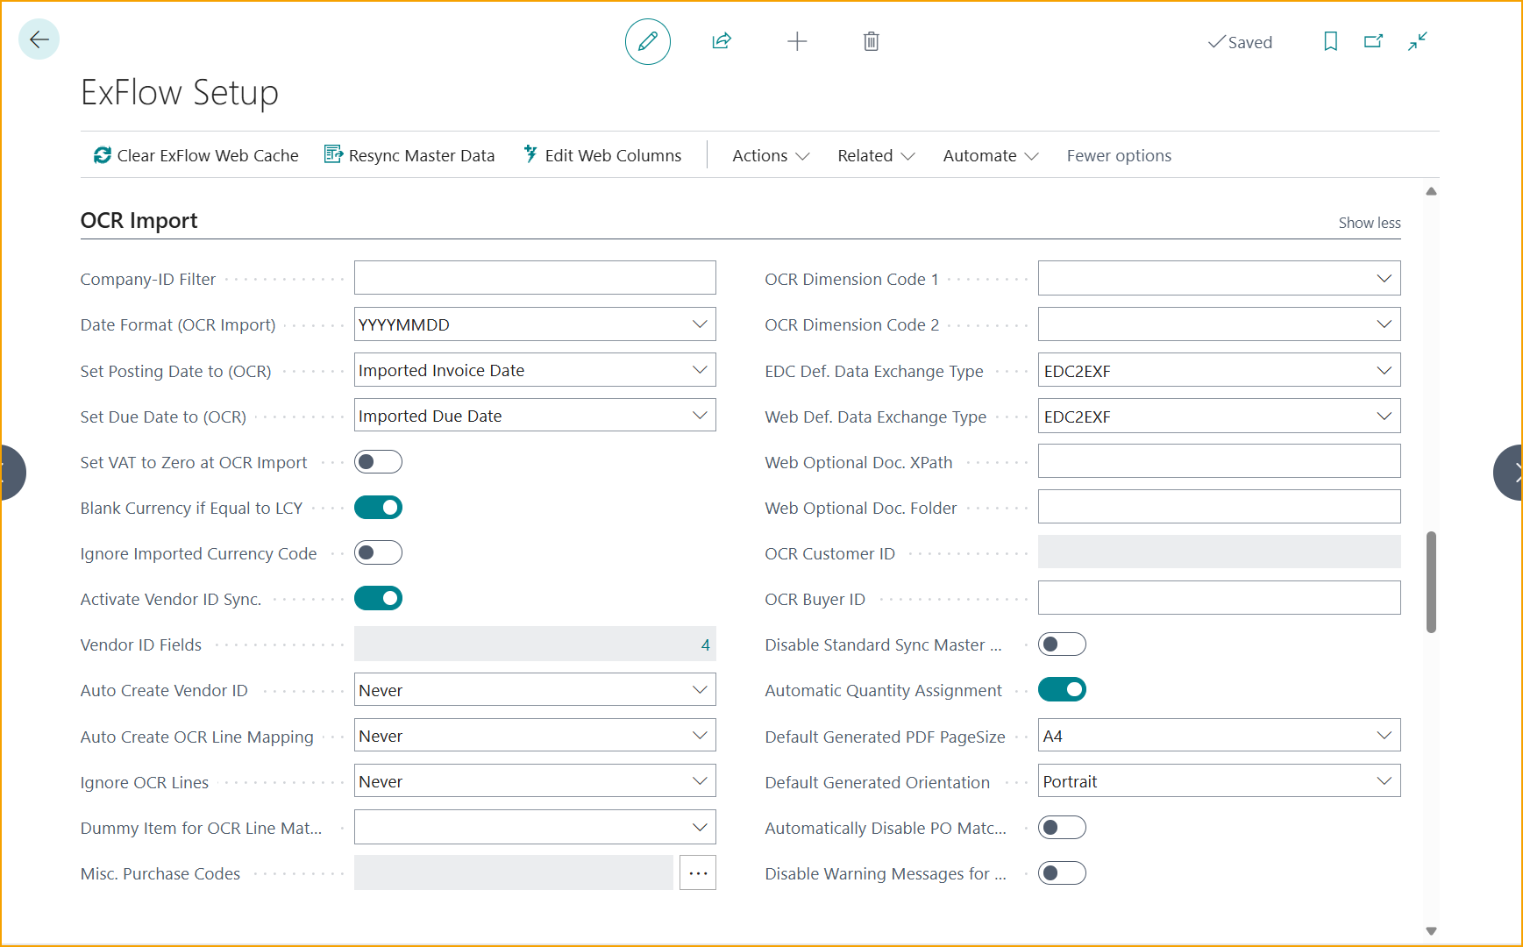Toggle Disable Warning Messages for switch
The image size is (1523, 947).
pyautogui.click(x=1062, y=873)
